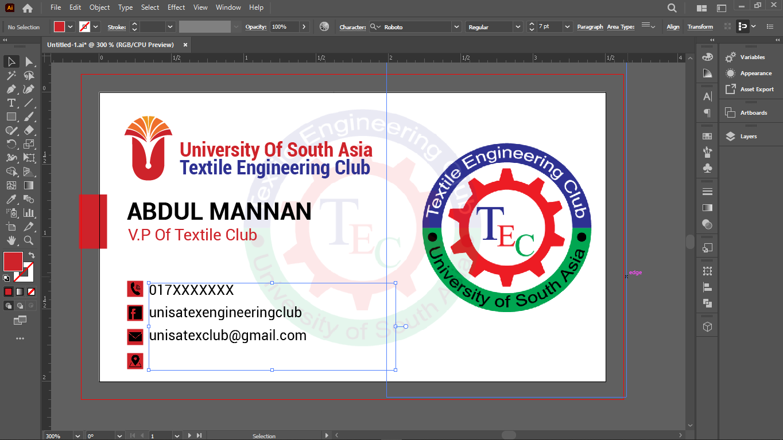Click the Align link in control bar
The image size is (783, 440).
click(x=673, y=27)
